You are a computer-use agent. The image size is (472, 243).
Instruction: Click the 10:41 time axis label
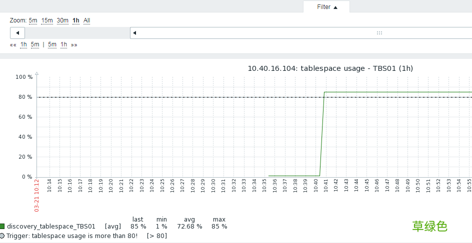tap(325, 185)
